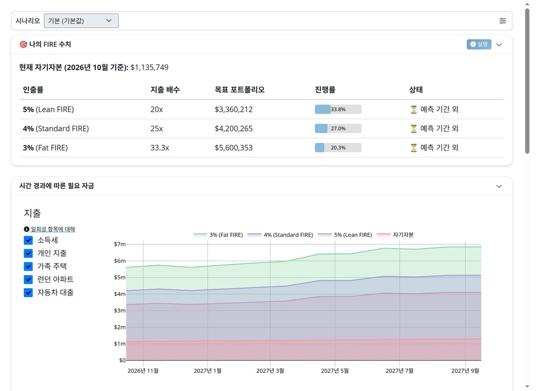Click the 지출 section heading

coord(33,213)
